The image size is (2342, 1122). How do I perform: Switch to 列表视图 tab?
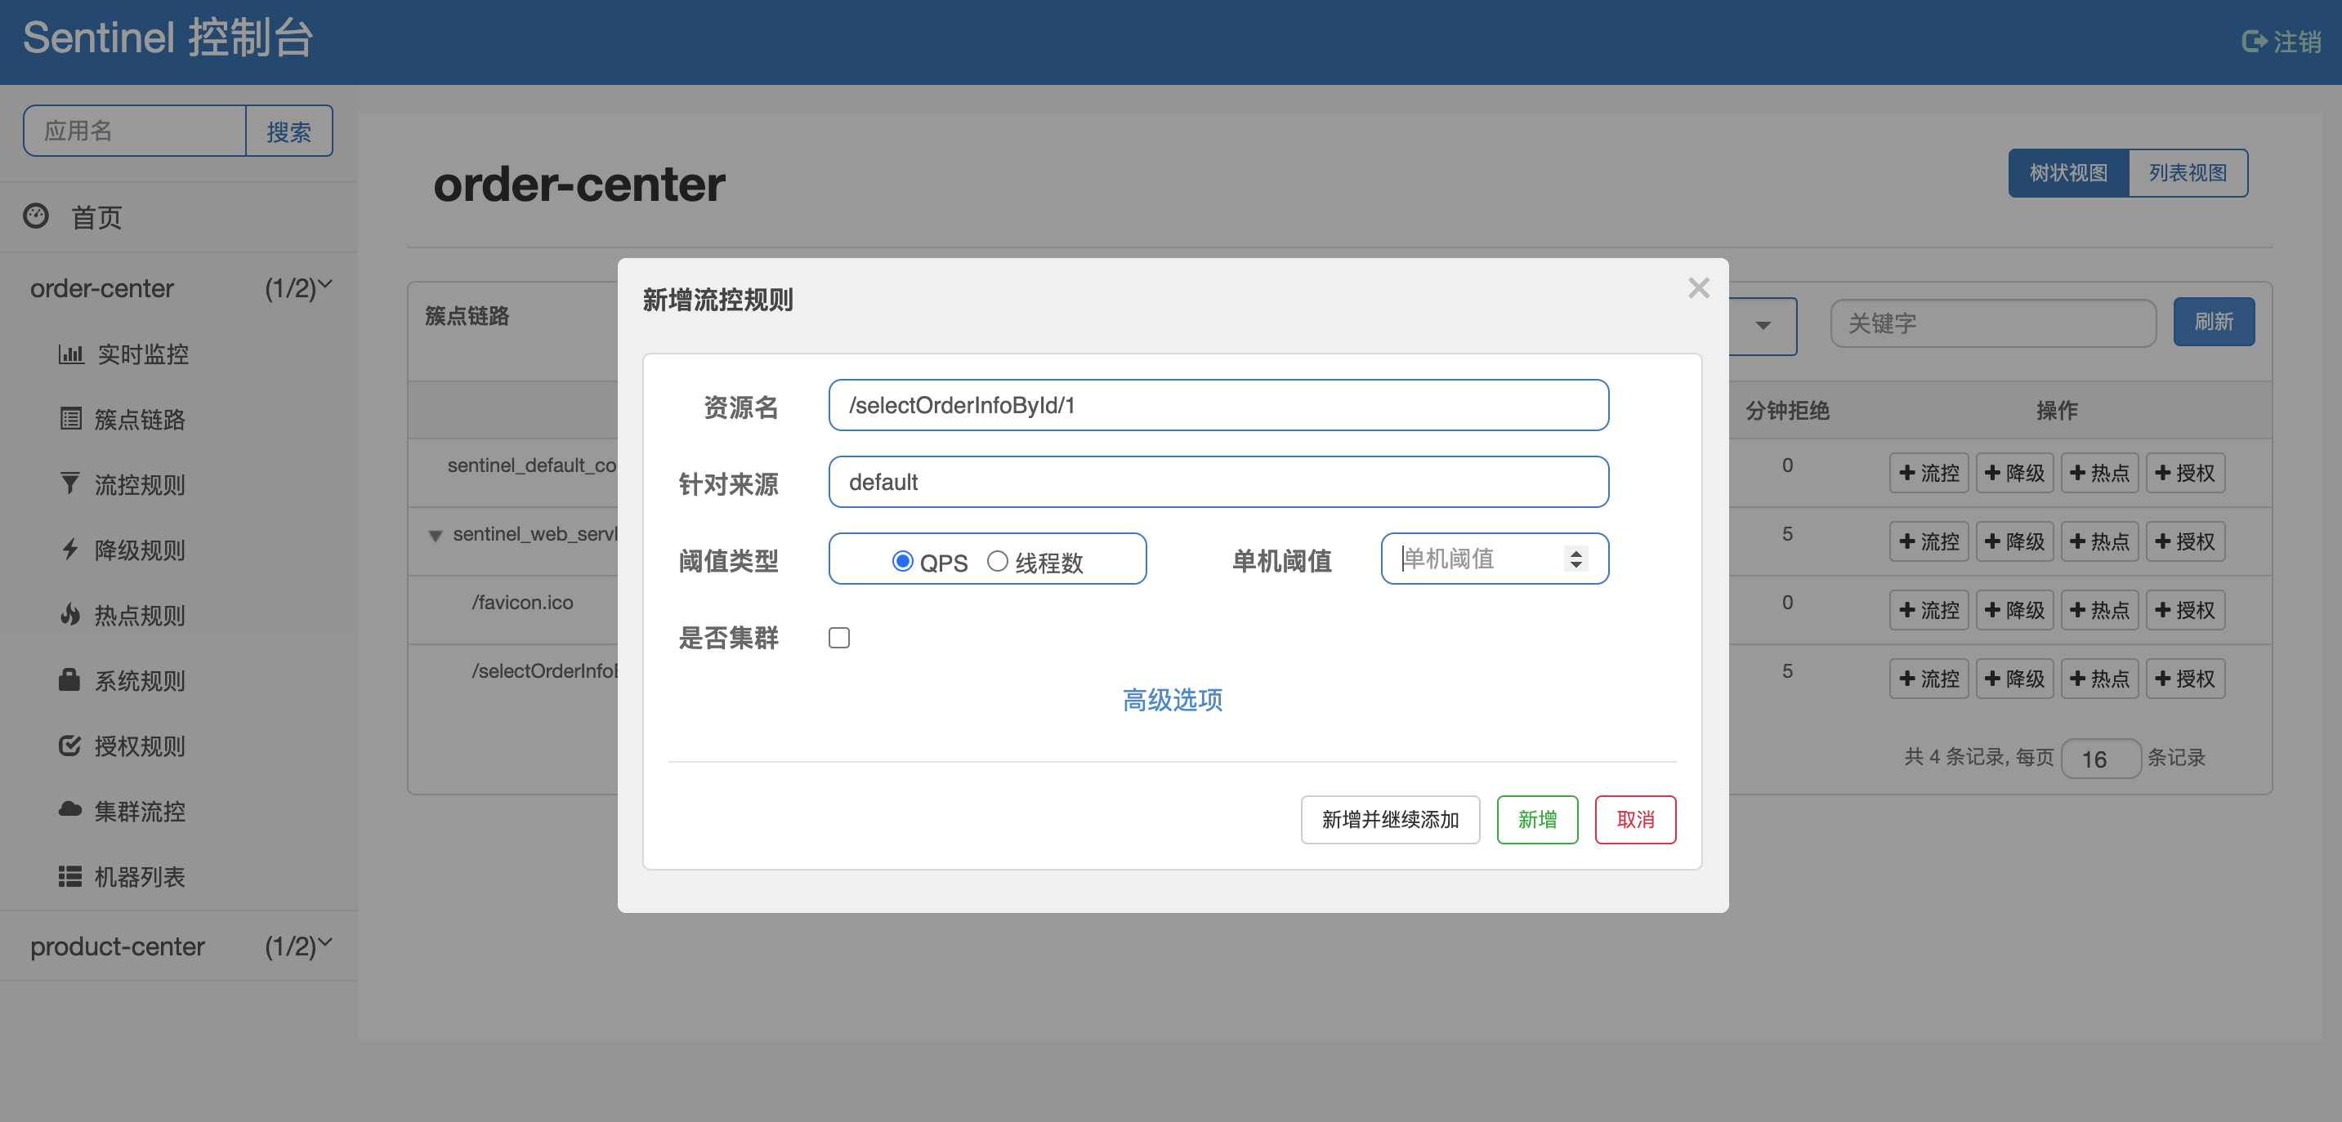[x=2187, y=172]
